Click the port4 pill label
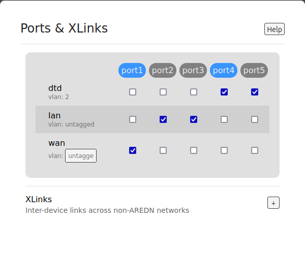305x254 pixels. tap(224, 70)
